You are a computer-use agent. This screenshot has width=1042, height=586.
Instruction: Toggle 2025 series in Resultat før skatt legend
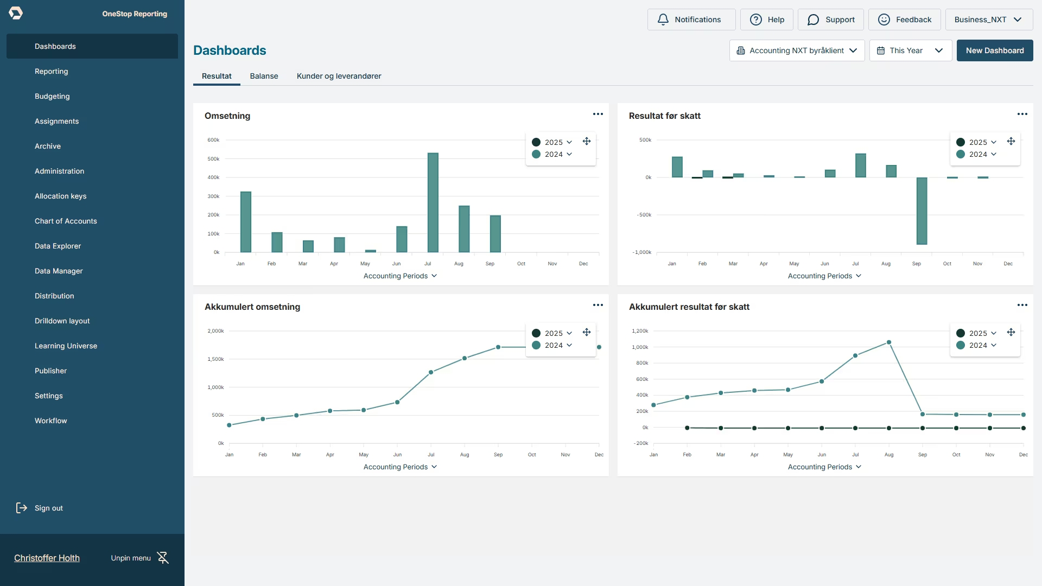point(977,142)
